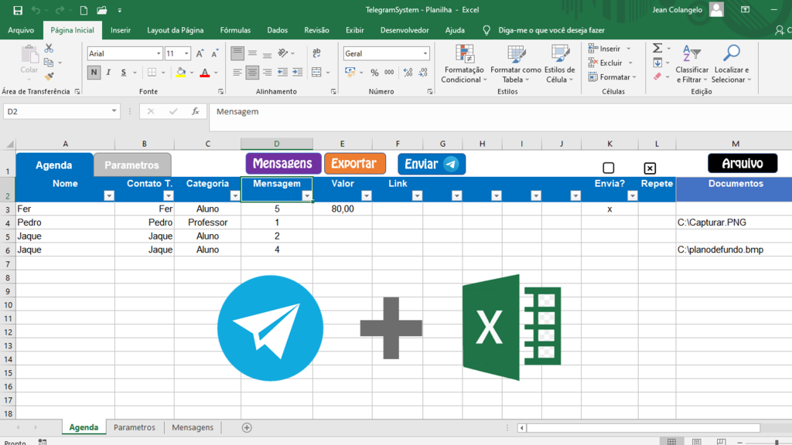The height and width of the screenshot is (445, 792).
Task: Expand the Geral number format dropdown
Action: (x=425, y=53)
